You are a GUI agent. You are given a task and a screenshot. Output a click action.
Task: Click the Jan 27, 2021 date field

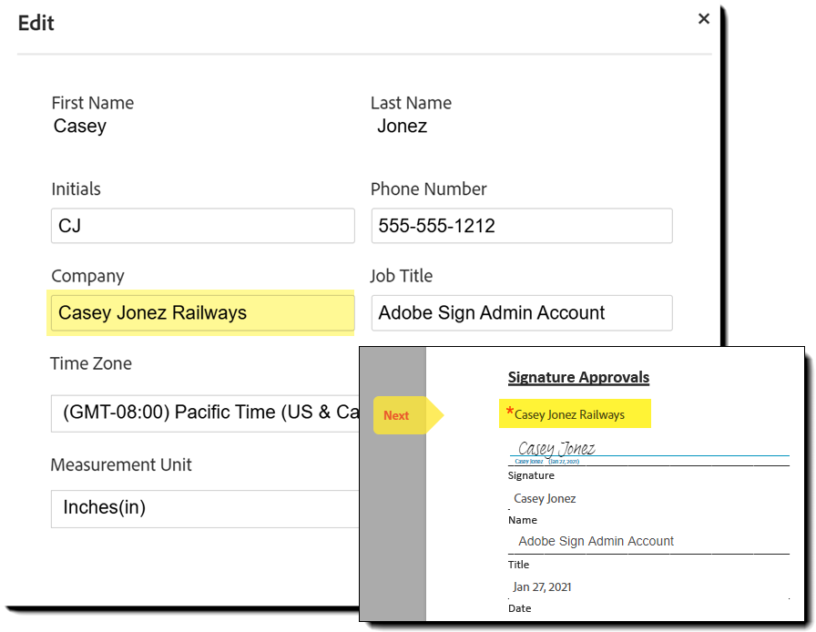(x=543, y=587)
